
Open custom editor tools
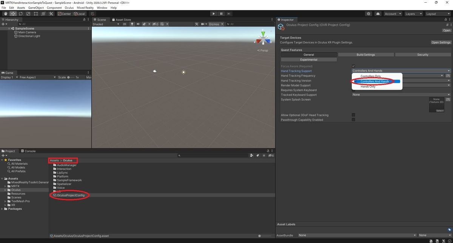point(51,14)
